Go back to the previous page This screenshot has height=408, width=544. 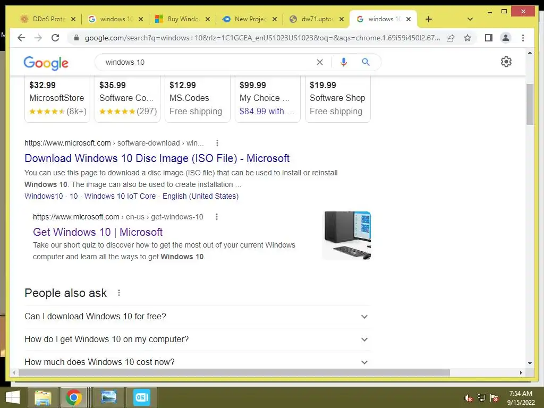[21, 38]
